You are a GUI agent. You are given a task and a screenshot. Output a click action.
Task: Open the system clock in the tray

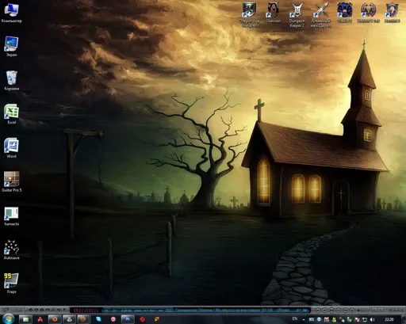point(389,319)
